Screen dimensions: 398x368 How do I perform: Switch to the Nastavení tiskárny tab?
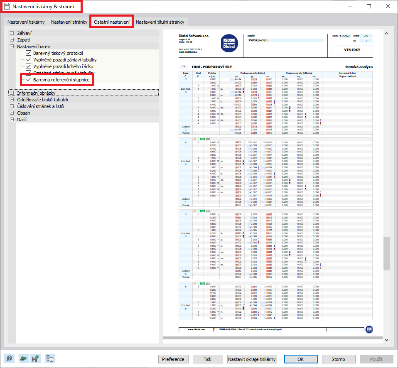pos(26,22)
